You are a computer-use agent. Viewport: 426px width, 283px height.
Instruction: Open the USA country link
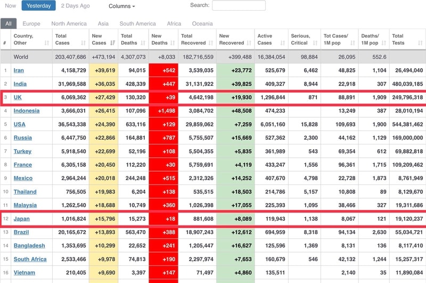20,124
